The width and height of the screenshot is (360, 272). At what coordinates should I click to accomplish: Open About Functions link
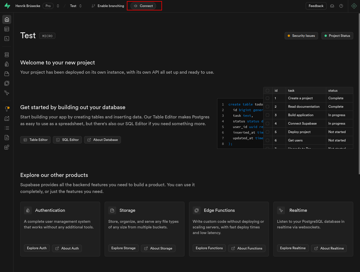click(x=247, y=248)
